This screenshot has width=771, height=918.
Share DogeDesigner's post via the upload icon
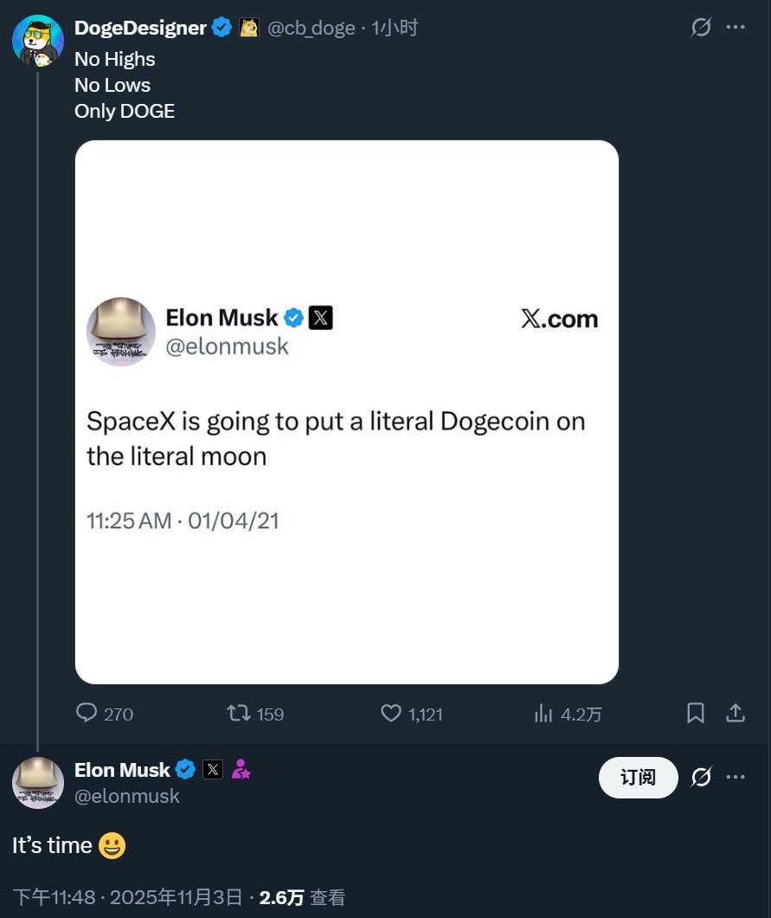tap(736, 713)
